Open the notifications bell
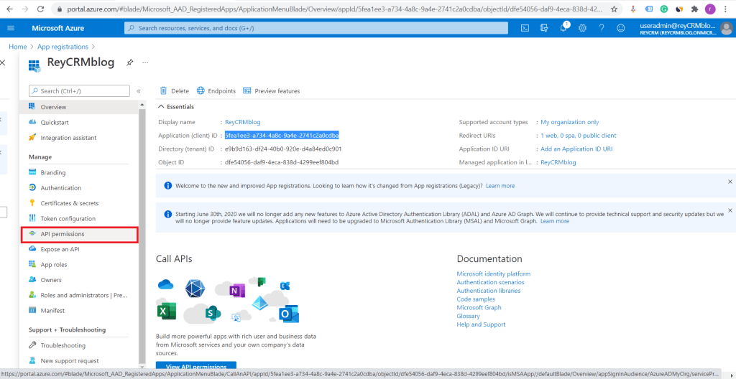Screen dimensions: 736x379 pyautogui.click(x=563, y=28)
